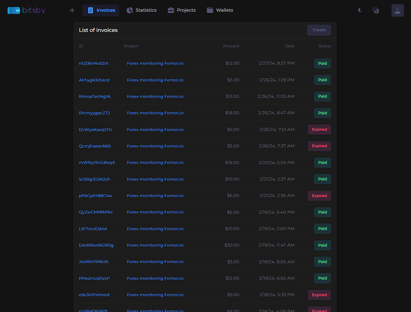Switch to the Invoices tab
The height and width of the screenshot is (312, 411).
point(101,10)
